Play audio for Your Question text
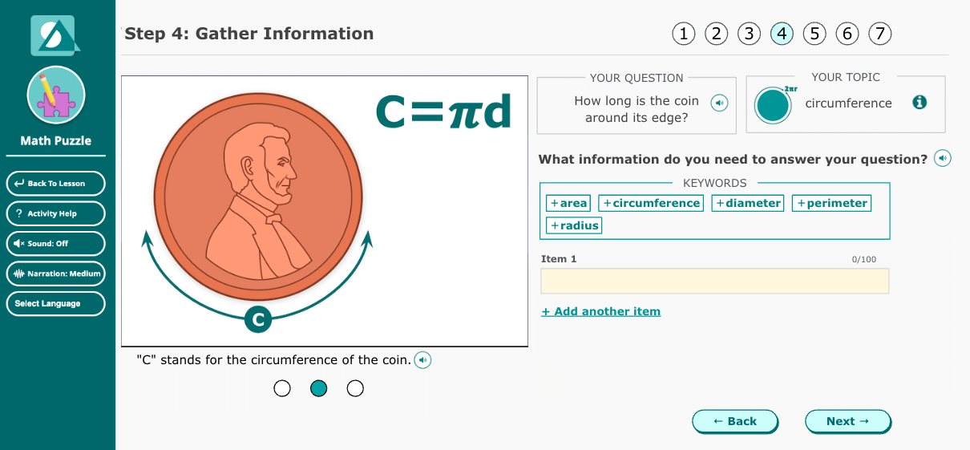 (x=720, y=103)
